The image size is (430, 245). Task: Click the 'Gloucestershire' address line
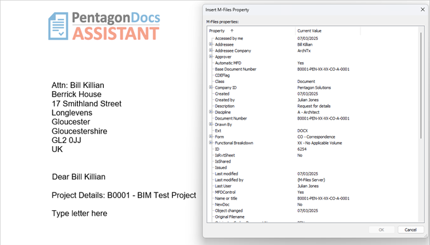pyautogui.click(x=80, y=131)
